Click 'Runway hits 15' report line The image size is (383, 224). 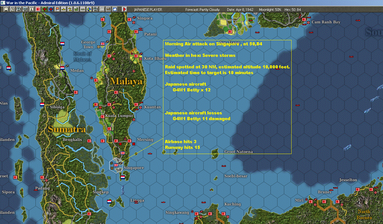(x=183, y=147)
